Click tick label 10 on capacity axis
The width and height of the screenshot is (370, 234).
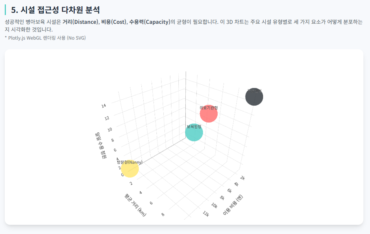click(110, 129)
